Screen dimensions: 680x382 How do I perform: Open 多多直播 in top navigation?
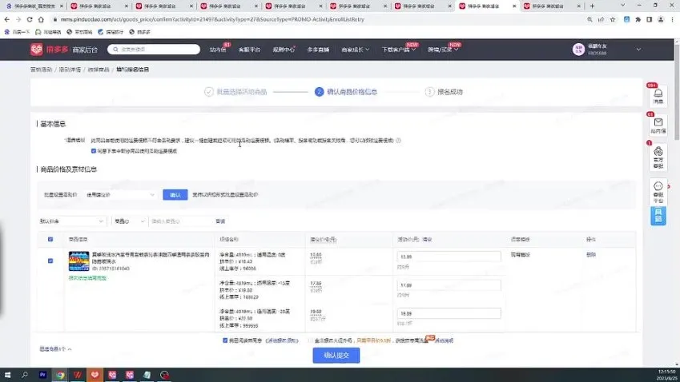point(320,50)
